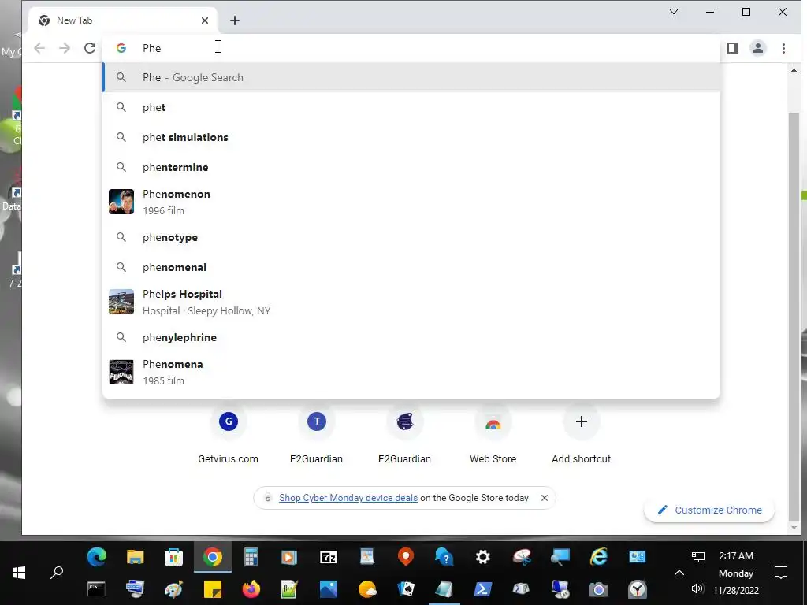Open the notification center
The height and width of the screenshot is (605, 807).
781,573
